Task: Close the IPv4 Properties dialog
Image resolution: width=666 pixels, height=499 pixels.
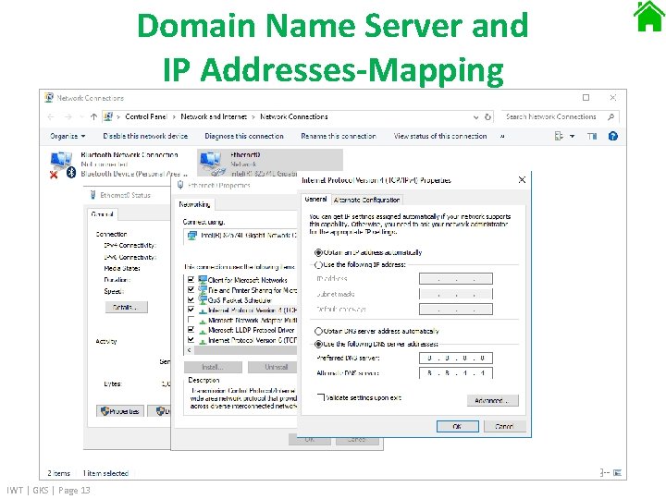Action: pos(522,180)
